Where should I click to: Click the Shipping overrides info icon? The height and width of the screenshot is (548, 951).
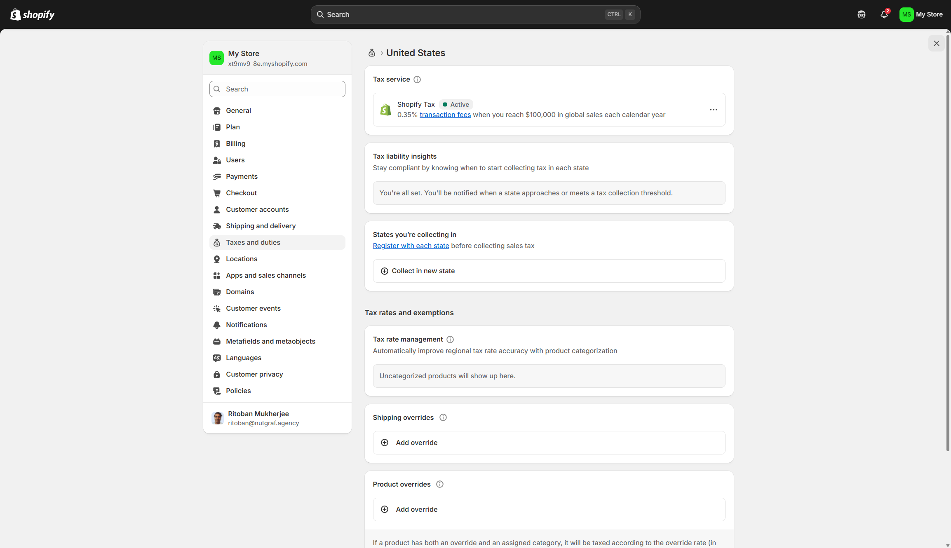443,417
